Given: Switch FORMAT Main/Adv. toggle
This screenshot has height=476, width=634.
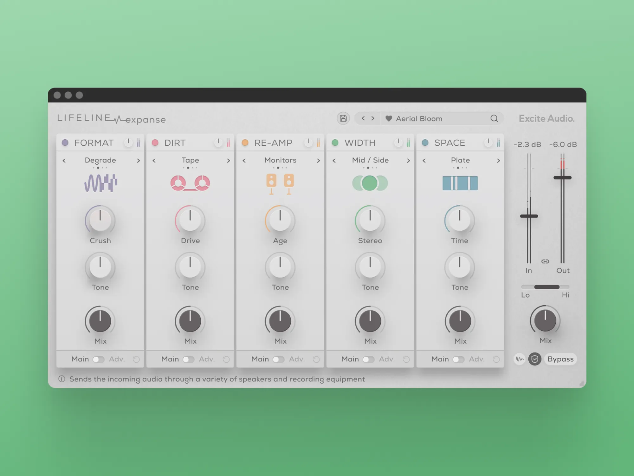Looking at the screenshot, I should pyautogui.click(x=99, y=360).
